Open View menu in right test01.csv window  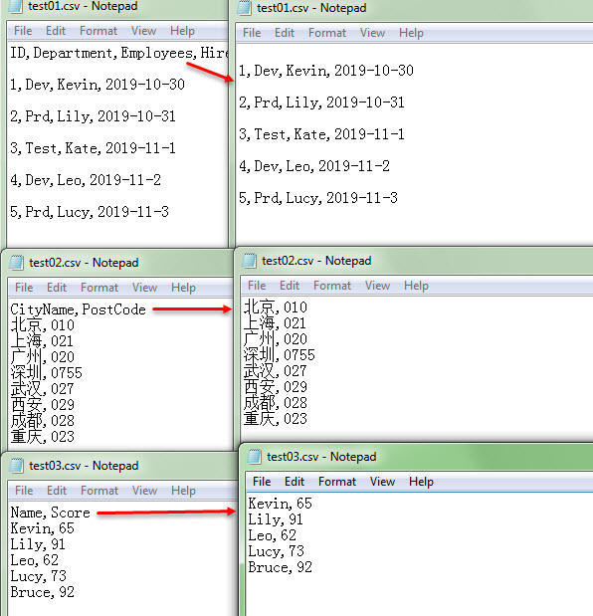click(x=372, y=33)
